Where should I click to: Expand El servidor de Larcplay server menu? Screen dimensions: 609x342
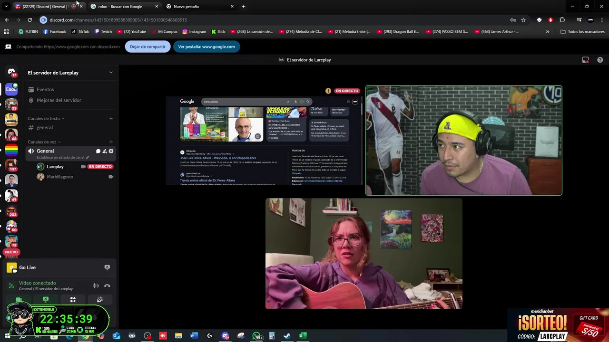pos(111,73)
